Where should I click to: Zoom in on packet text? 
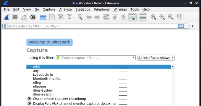tap(153, 17)
